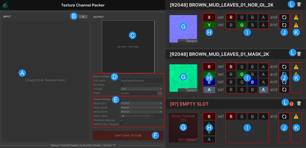Uncheck Generate Mipmap
Image resolution: width=306 pixels, height=148 pixels.
[122, 120]
